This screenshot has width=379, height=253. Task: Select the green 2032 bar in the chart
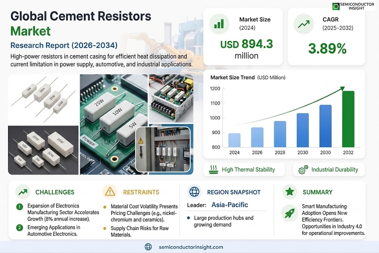tap(348, 119)
